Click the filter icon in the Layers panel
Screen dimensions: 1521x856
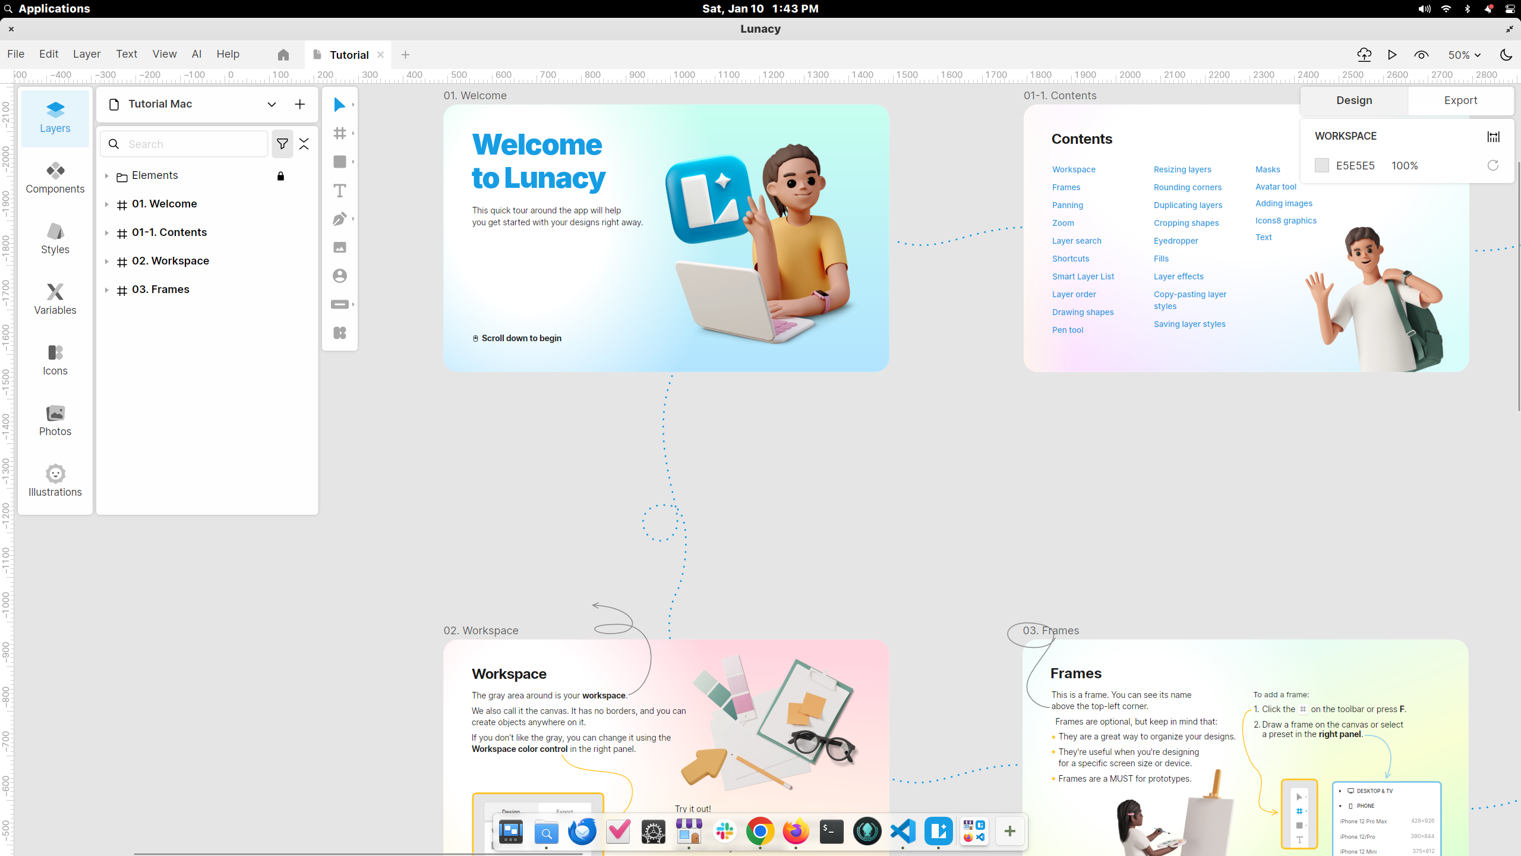coord(282,143)
